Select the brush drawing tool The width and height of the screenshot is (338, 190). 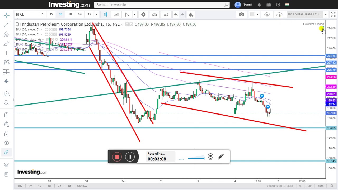click(x=7, y=44)
